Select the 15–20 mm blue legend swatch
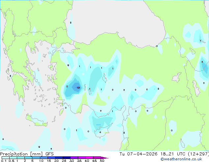Viewport: 209px width, 162px height. click(51, 158)
